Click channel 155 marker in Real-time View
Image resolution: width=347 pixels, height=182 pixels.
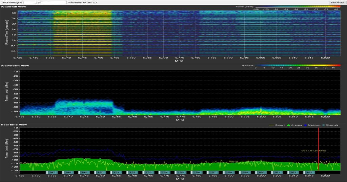click(x=181, y=173)
